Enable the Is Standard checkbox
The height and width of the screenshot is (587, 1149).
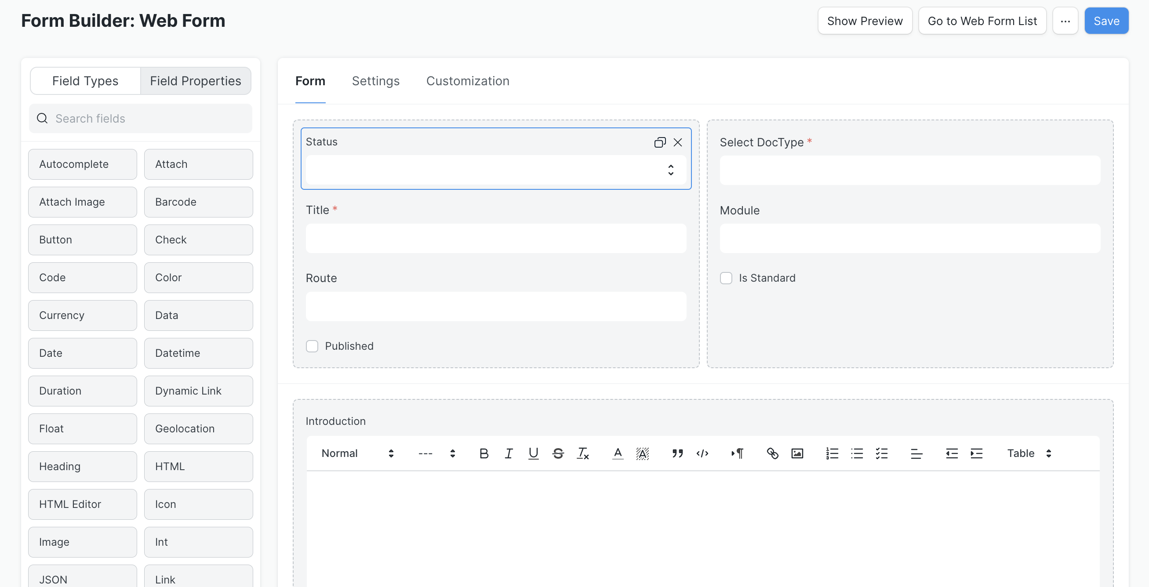pos(726,278)
